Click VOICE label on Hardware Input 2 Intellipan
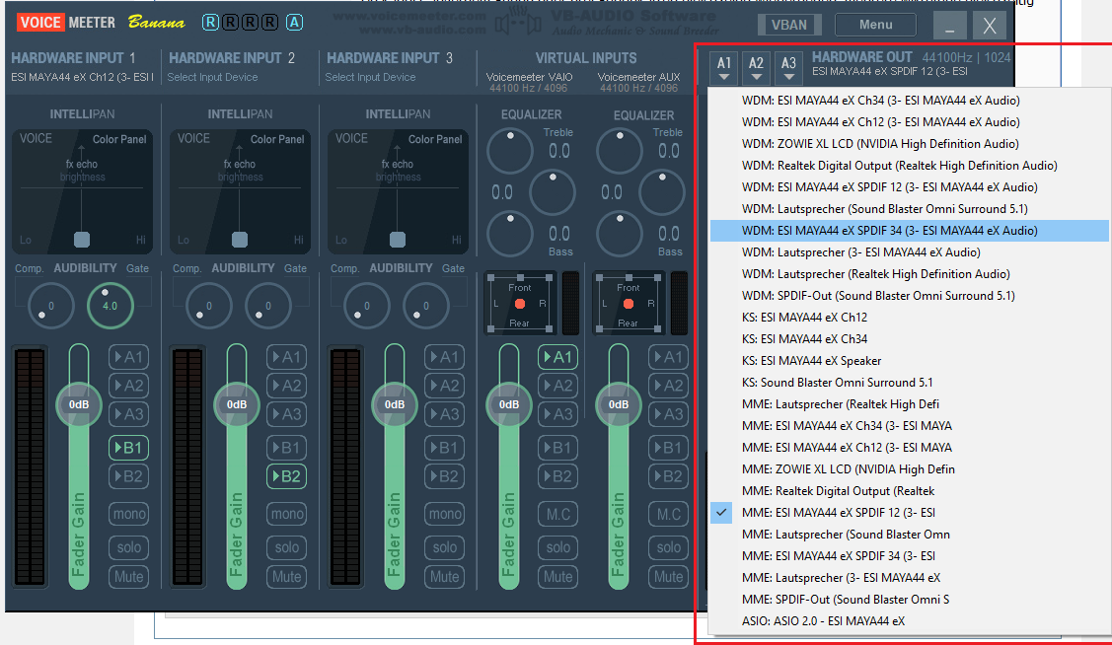Viewport: 1112px width, 645px height. click(193, 138)
